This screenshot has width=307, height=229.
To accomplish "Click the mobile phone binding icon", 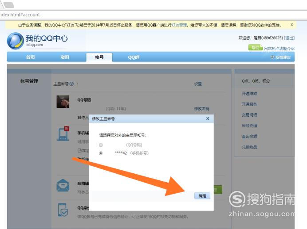I will click(x=63, y=134).
